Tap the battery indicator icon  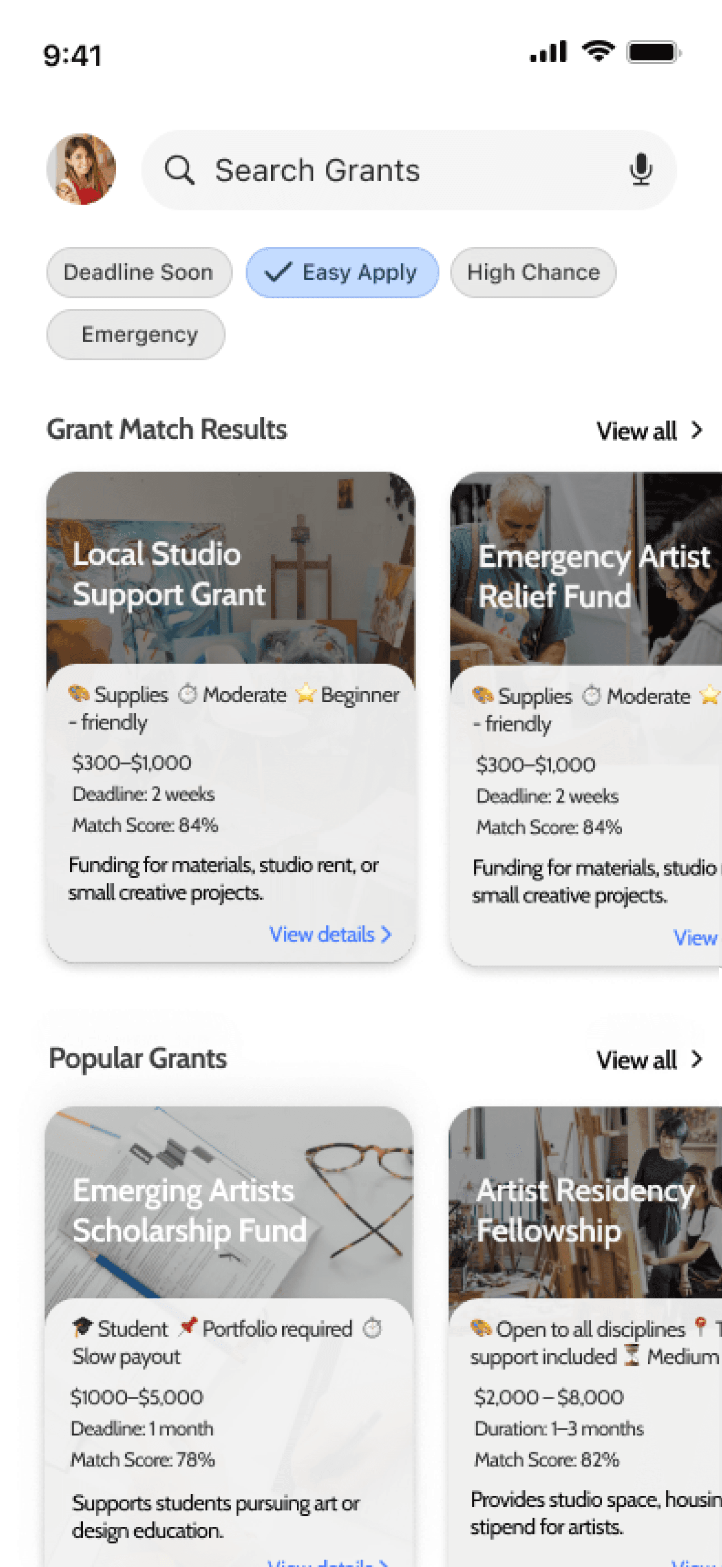pos(654,52)
